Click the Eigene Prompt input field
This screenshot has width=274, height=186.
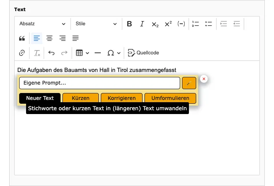point(100,83)
